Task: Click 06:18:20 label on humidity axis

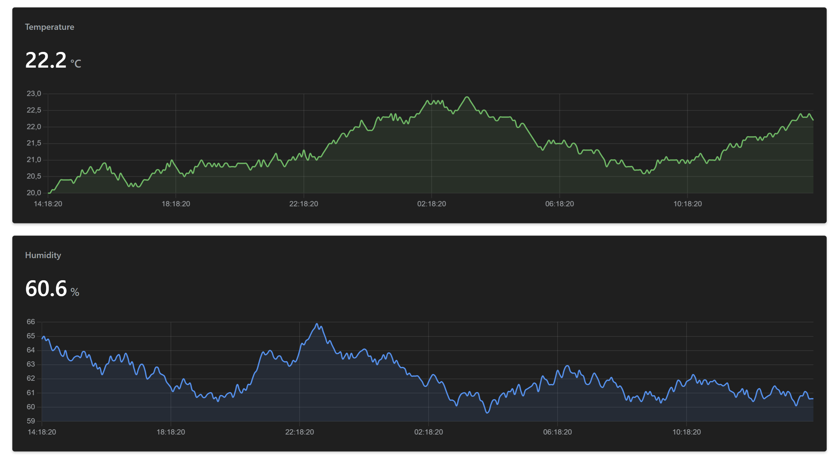Action: (x=557, y=432)
